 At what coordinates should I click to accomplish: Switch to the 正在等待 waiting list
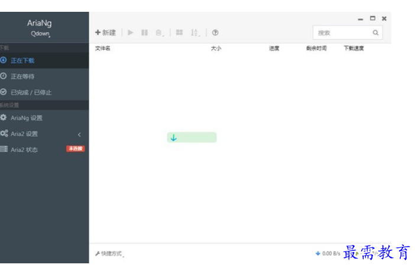(x=22, y=76)
